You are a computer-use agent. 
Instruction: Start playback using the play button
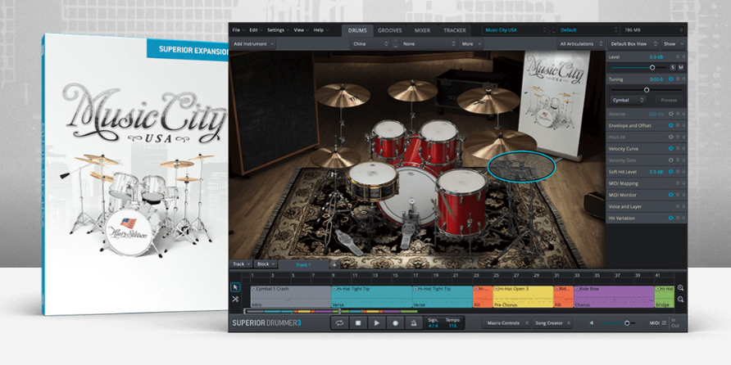click(377, 322)
